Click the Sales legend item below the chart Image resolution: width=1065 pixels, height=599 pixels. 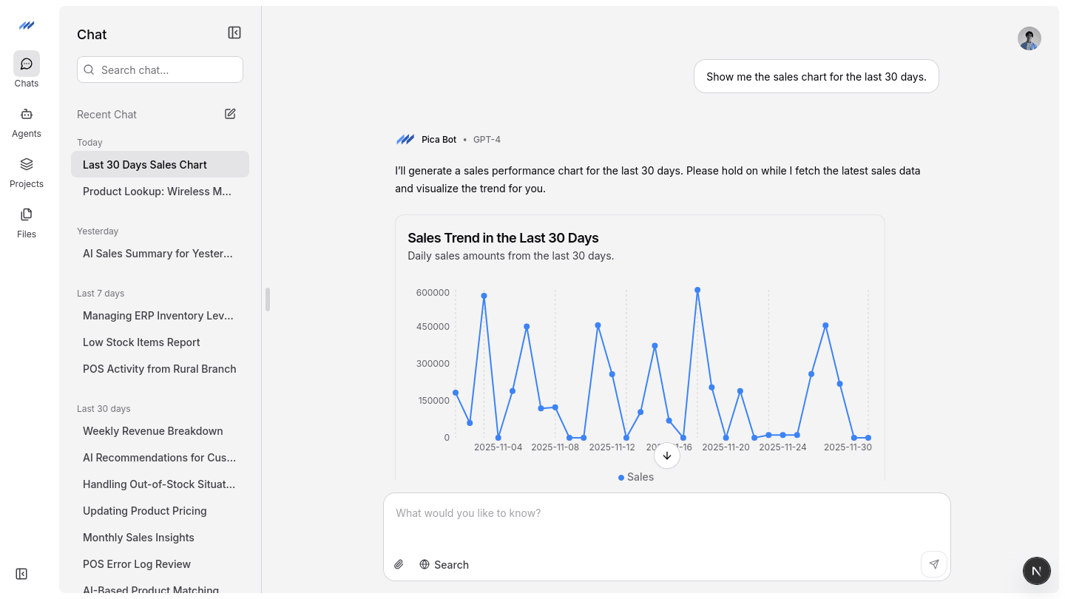pyautogui.click(x=636, y=477)
